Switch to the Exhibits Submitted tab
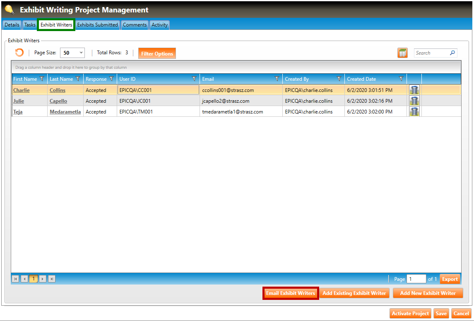Image resolution: width=474 pixels, height=321 pixels. click(x=98, y=25)
